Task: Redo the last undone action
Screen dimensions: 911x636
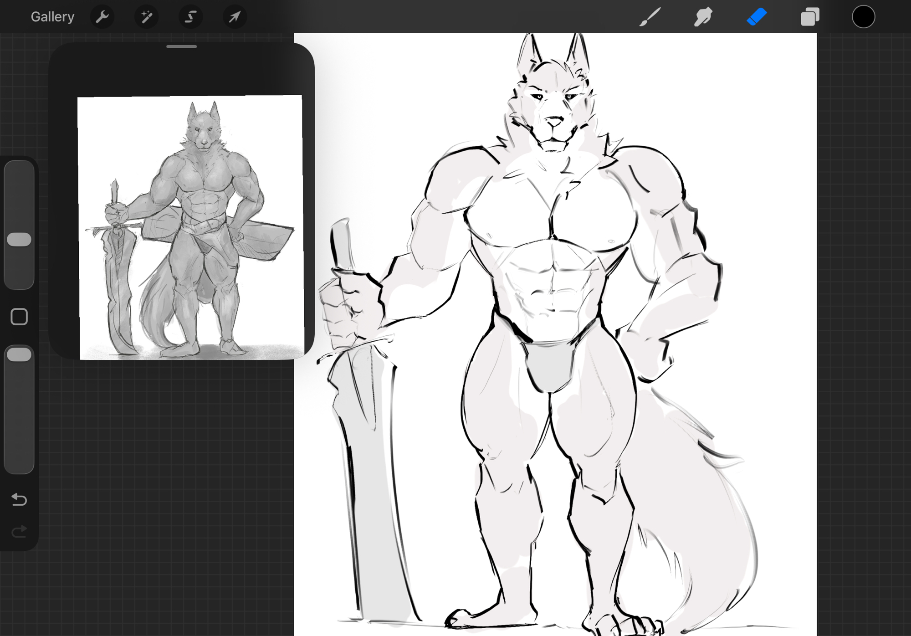Action: (x=19, y=531)
